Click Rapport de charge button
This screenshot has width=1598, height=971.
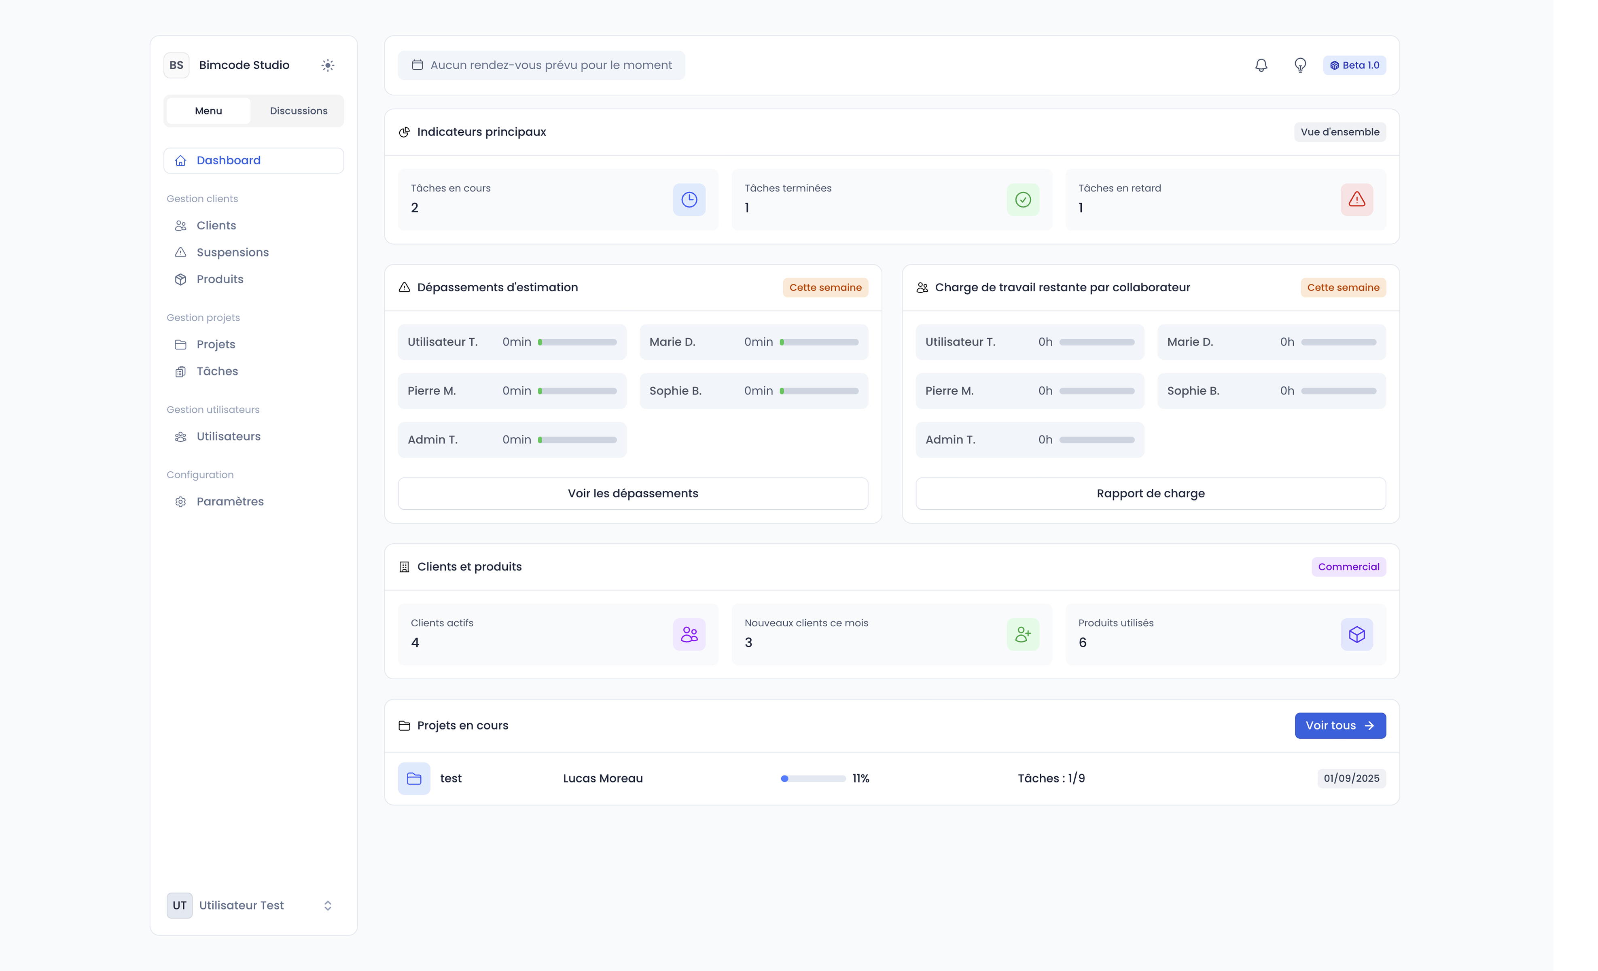point(1151,494)
